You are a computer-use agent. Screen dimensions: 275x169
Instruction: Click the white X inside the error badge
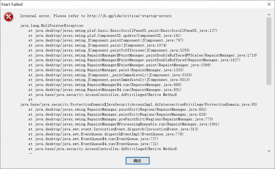pos(8,17)
